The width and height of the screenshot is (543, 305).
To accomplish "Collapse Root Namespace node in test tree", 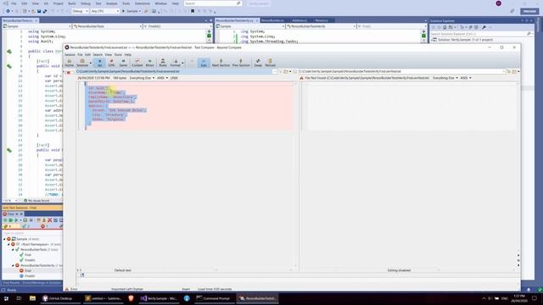I will [x=8, y=244].
